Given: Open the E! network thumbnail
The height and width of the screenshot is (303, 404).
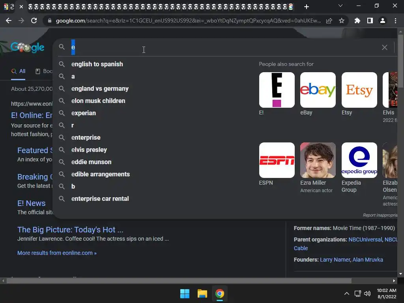Looking at the screenshot, I should [277, 90].
